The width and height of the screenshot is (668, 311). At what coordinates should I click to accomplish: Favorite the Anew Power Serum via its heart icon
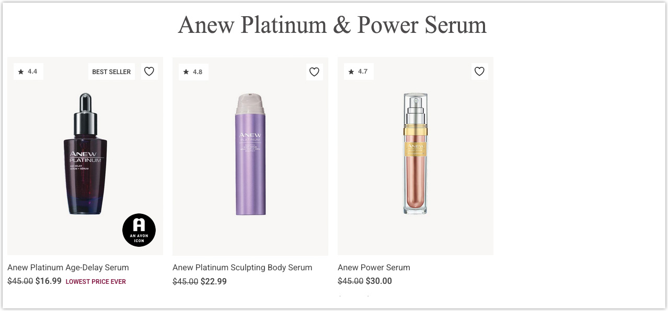[479, 71]
